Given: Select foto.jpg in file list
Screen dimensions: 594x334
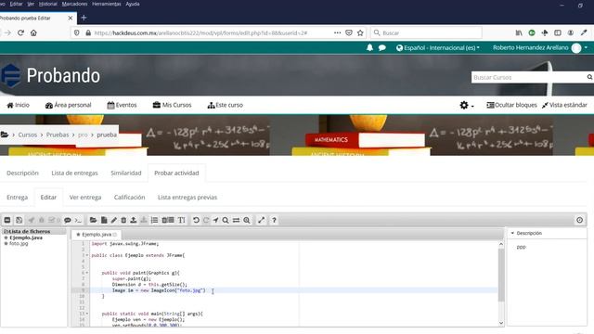Looking at the screenshot, I should point(19,243).
